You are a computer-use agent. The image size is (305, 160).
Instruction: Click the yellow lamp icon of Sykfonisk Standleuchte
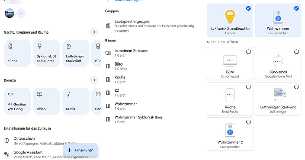point(230,17)
